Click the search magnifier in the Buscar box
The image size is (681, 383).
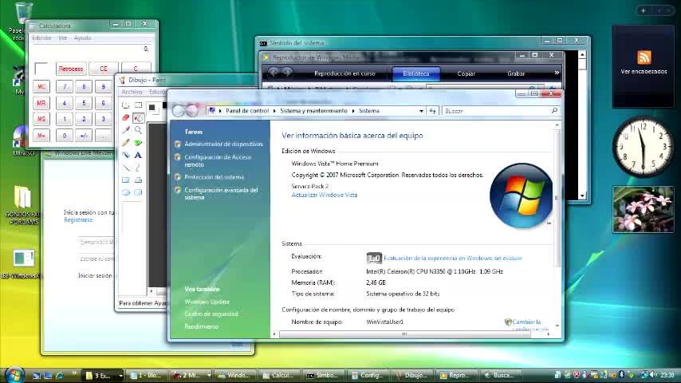pyautogui.click(x=554, y=111)
